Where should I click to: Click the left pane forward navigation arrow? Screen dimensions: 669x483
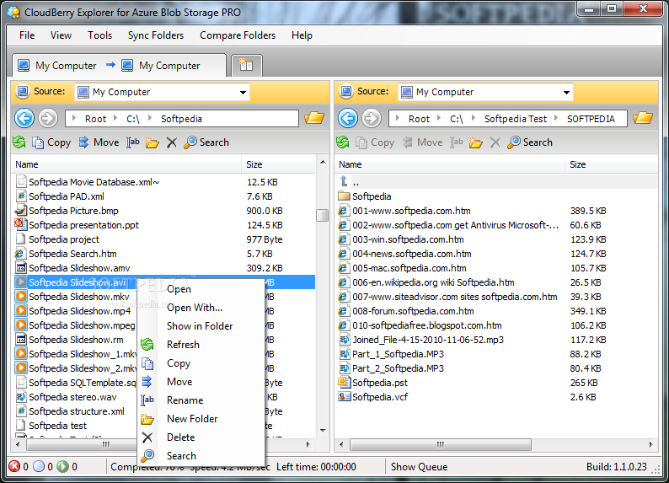[48, 118]
